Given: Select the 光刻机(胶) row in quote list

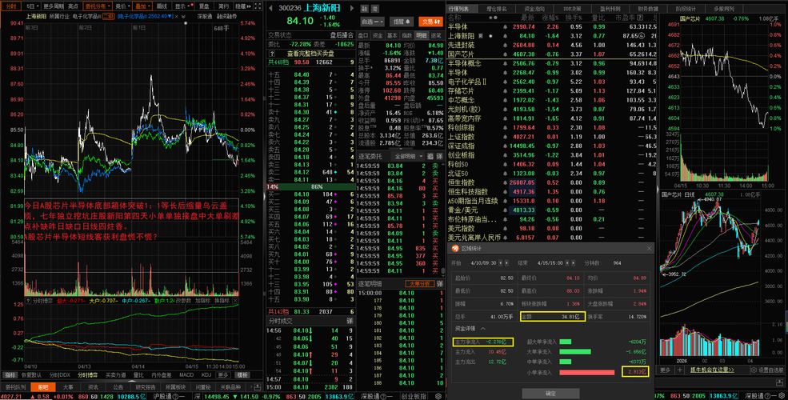Looking at the screenshot, I should click(551, 109).
